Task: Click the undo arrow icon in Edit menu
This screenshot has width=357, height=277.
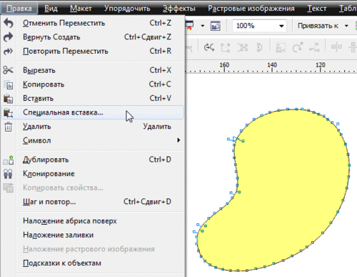Action: point(9,23)
